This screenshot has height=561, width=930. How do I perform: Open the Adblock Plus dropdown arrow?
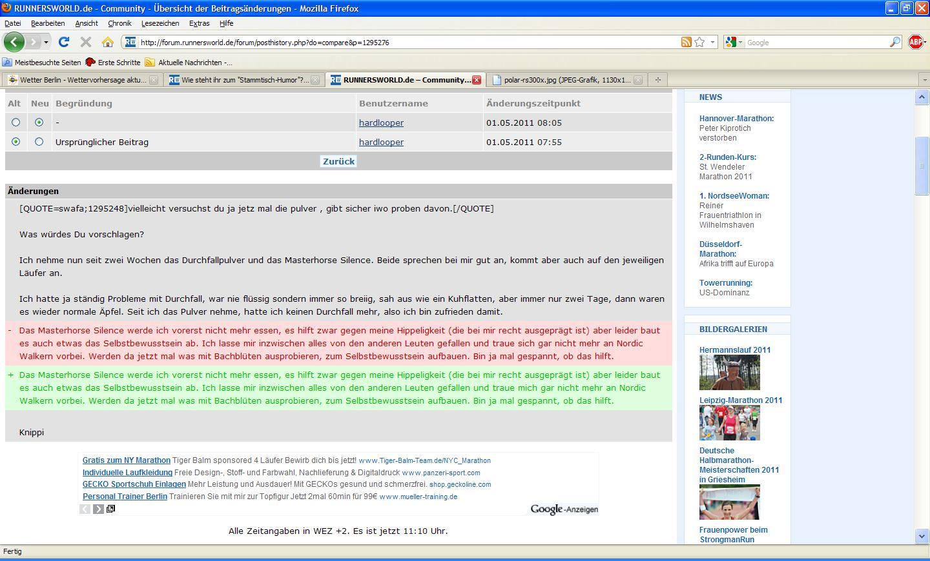pos(925,42)
